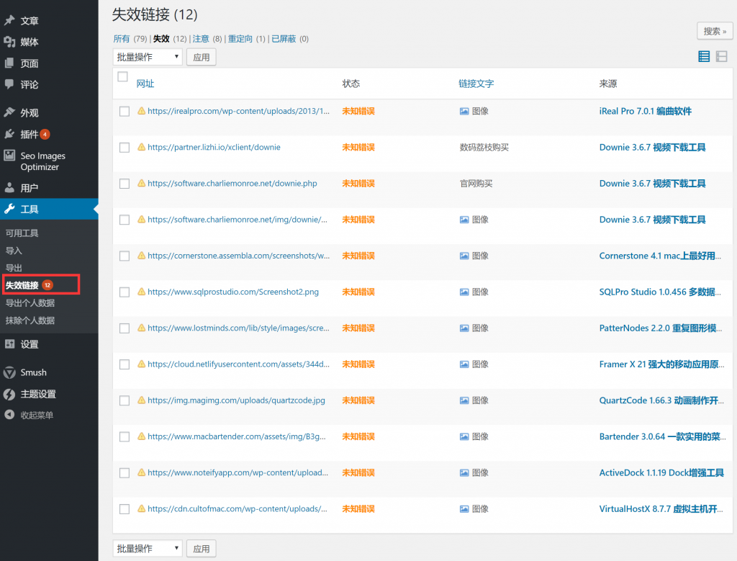Open the bottom 批量操作 bulk actions dropdown
The image size is (737, 561).
point(148,548)
